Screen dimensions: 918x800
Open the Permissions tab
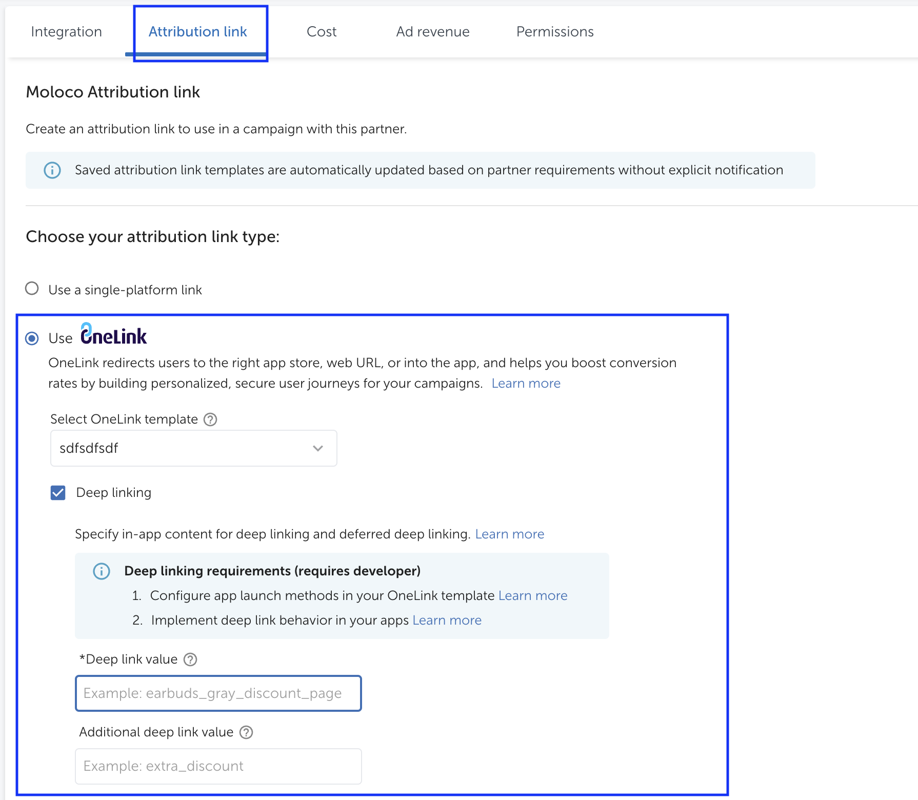pyautogui.click(x=554, y=32)
